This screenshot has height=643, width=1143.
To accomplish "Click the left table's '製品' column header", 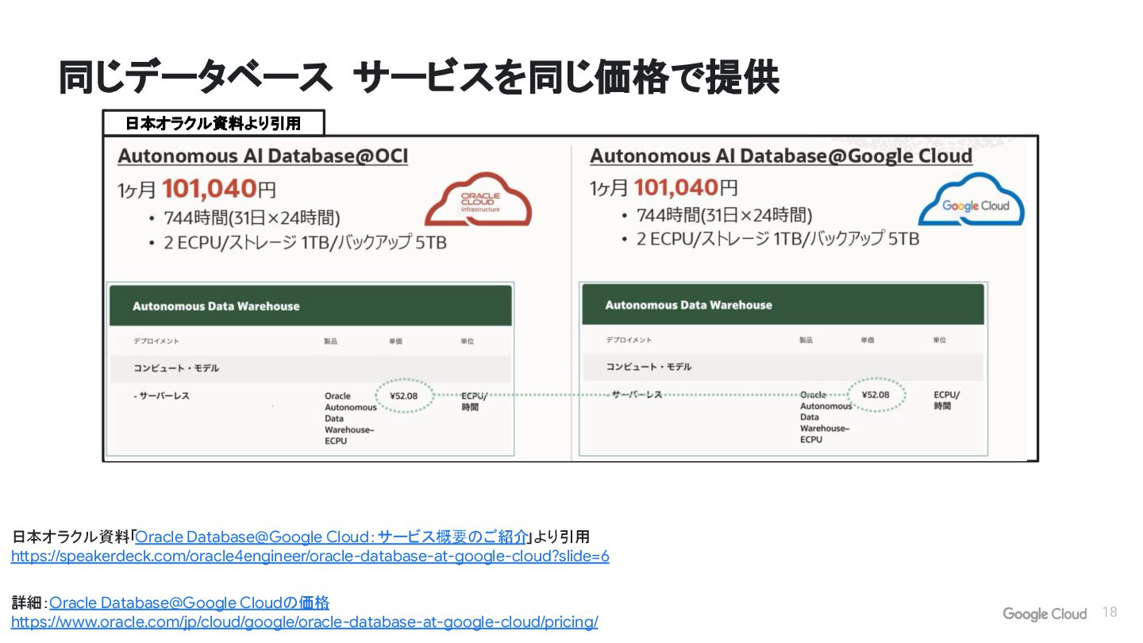I will pyautogui.click(x=331, y=341).
